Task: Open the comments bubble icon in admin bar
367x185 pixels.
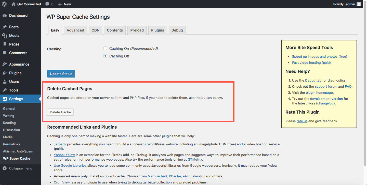Action: (47, 4)
